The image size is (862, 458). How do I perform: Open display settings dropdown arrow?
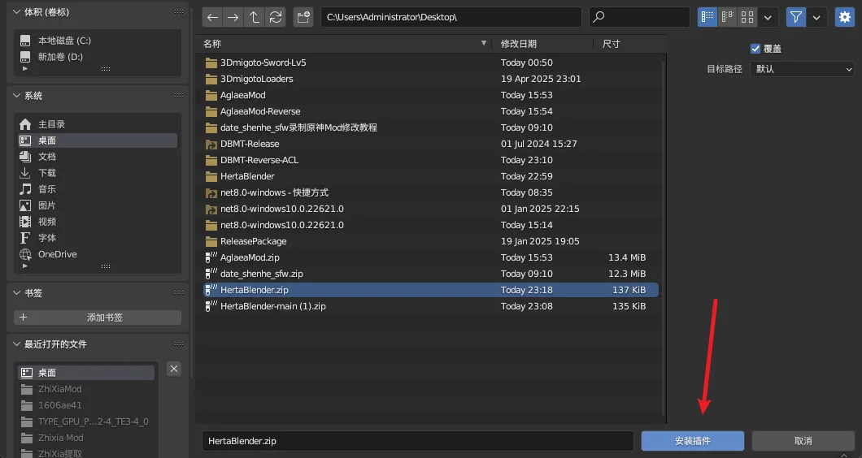click(x=768, y=17)
